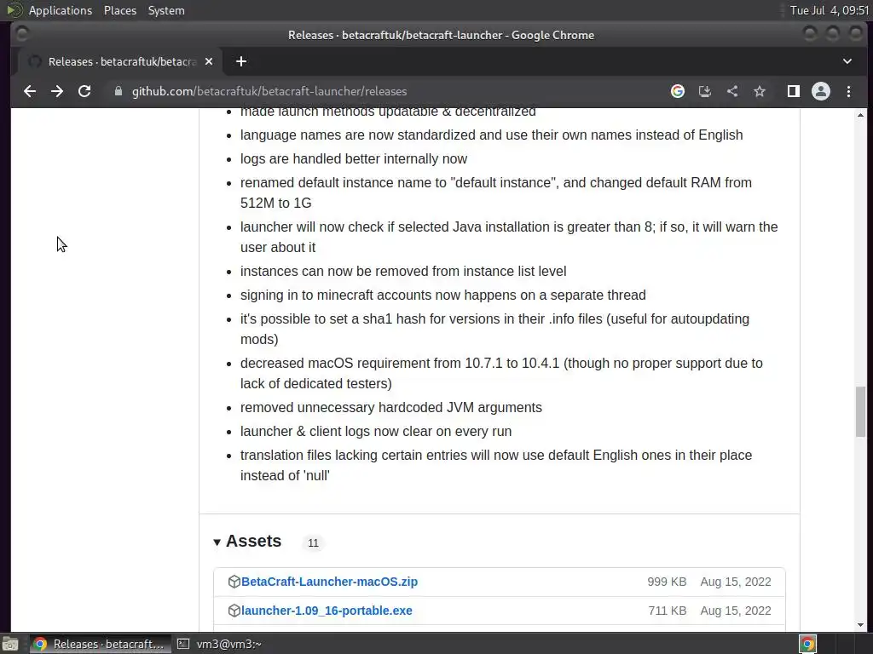The width and height of the screenshot is (873, 654).
Task: Reload the GitHub releases page
Action: click(x=84, y=91)
